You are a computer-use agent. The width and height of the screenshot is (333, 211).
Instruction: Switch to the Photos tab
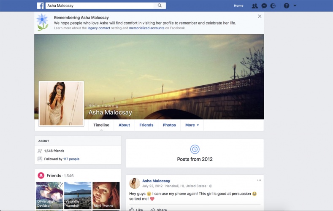point(169,125)
